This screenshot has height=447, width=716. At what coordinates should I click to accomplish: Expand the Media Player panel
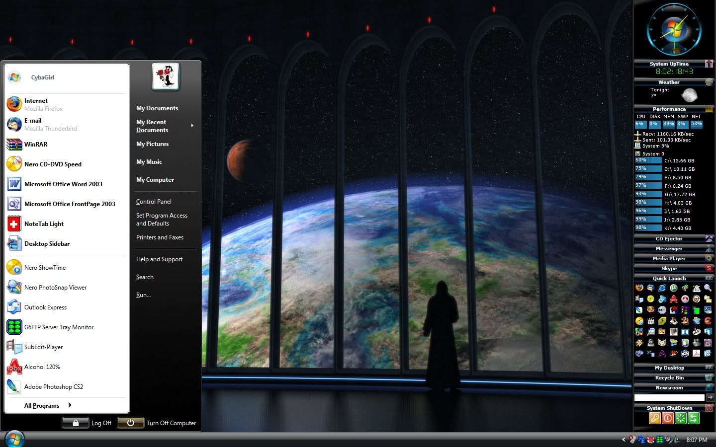[674, 258]
